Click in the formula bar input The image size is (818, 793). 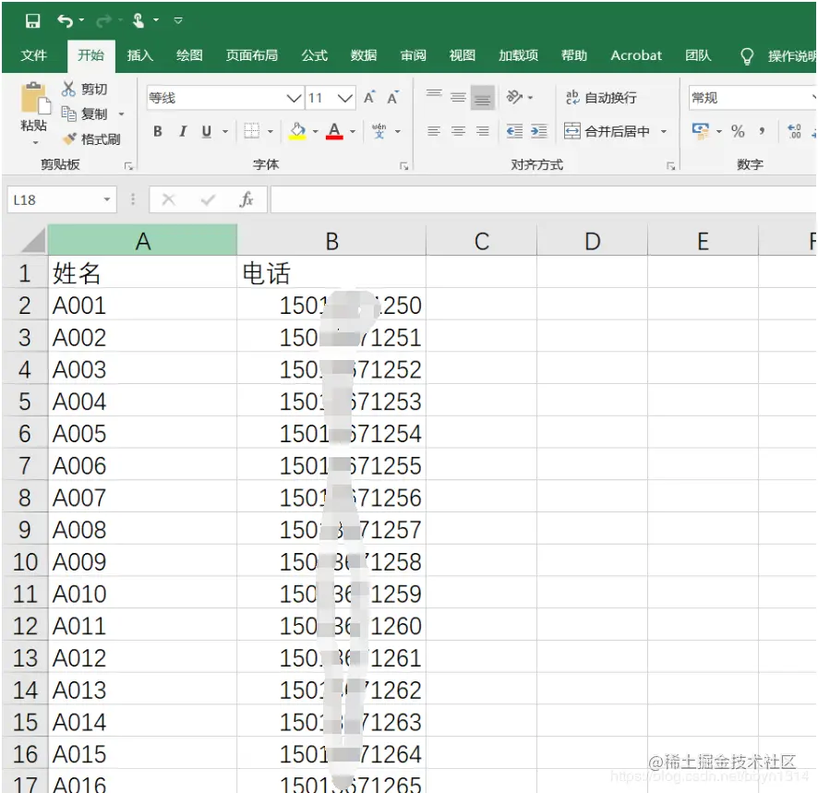(544, 199)
